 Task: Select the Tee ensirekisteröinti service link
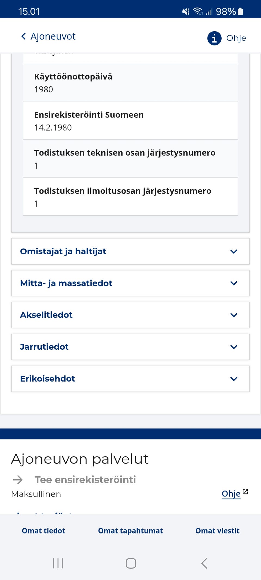point(85,480)
